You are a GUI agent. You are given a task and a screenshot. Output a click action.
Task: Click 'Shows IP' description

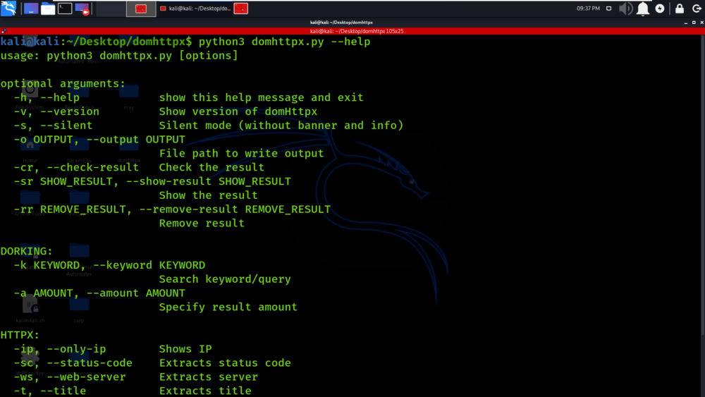click(x=185, y=349)
